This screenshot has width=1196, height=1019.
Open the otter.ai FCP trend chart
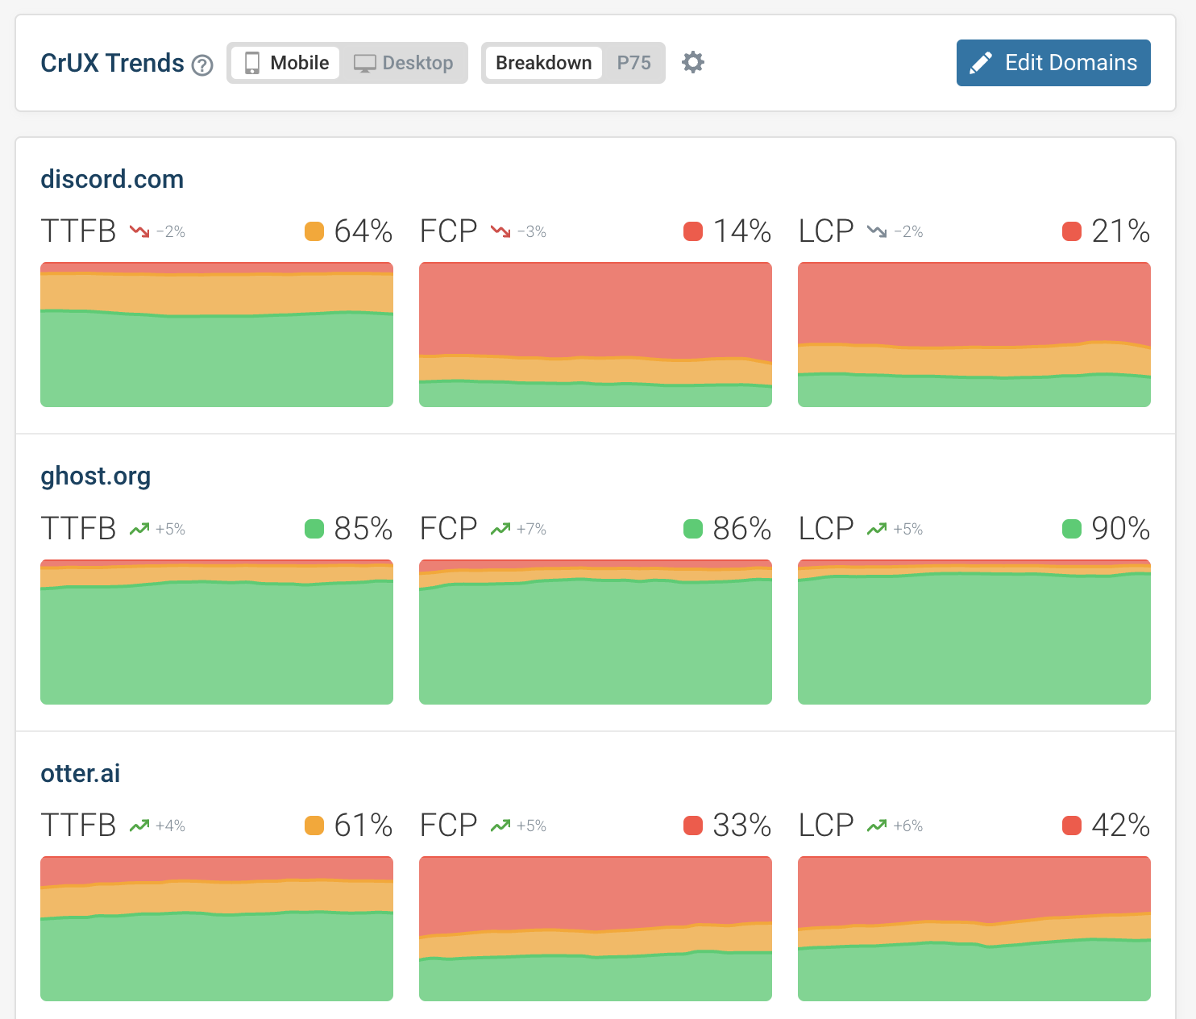(x=596, y=929)
